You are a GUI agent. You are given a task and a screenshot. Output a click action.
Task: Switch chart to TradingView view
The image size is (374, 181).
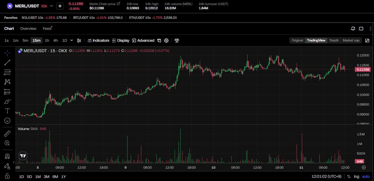(316, 40)
